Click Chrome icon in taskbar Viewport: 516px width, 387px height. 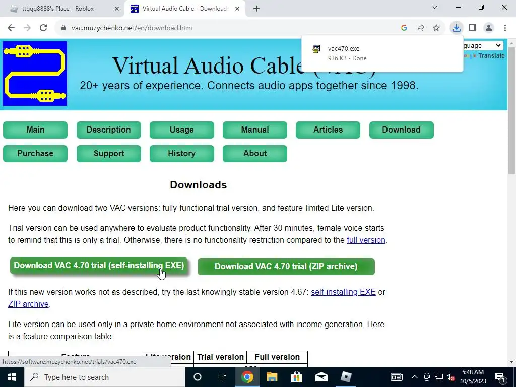pyautogui.click(x=247, y=377)
